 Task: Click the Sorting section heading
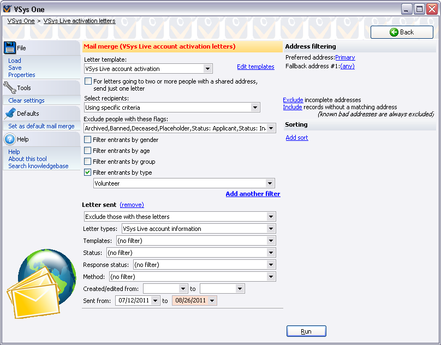point(296,124)
